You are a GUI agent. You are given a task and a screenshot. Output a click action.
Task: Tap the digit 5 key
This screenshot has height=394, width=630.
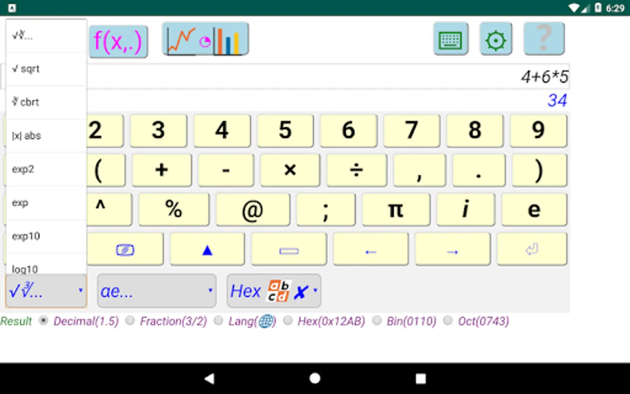click(x=285, y=130)
